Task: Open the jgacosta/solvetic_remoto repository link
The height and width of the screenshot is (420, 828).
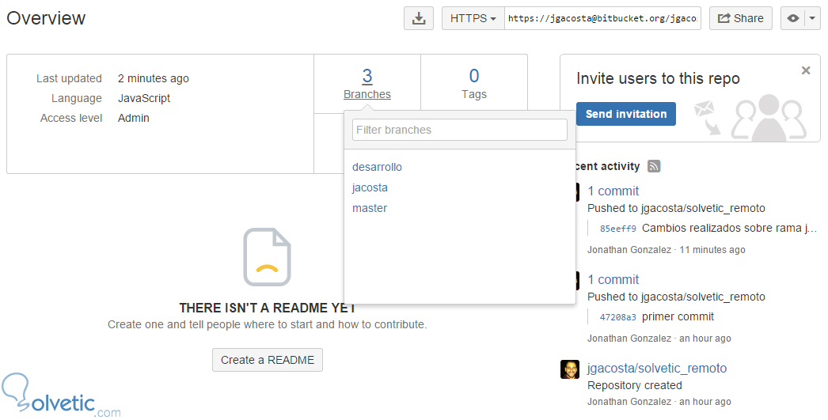Action: click(x=656, y=368)
